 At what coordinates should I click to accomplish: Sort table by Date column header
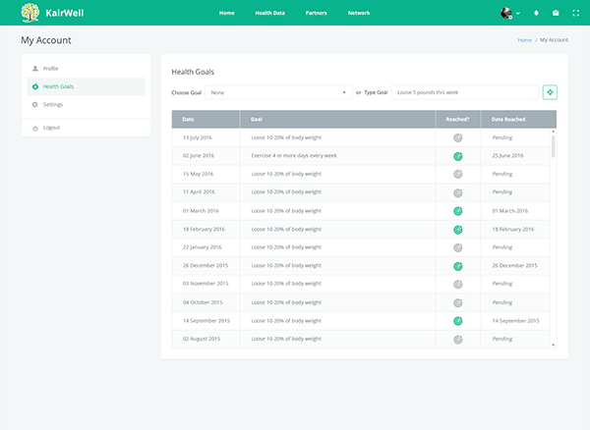pos(206,119)
